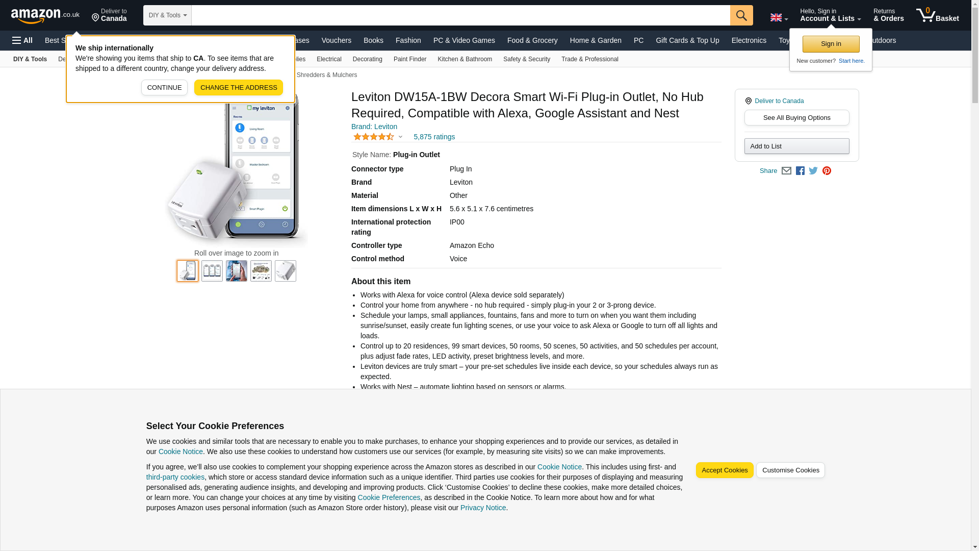Select the third product thumbnail image
Screen dimensions: 979x551
[237, 271]
